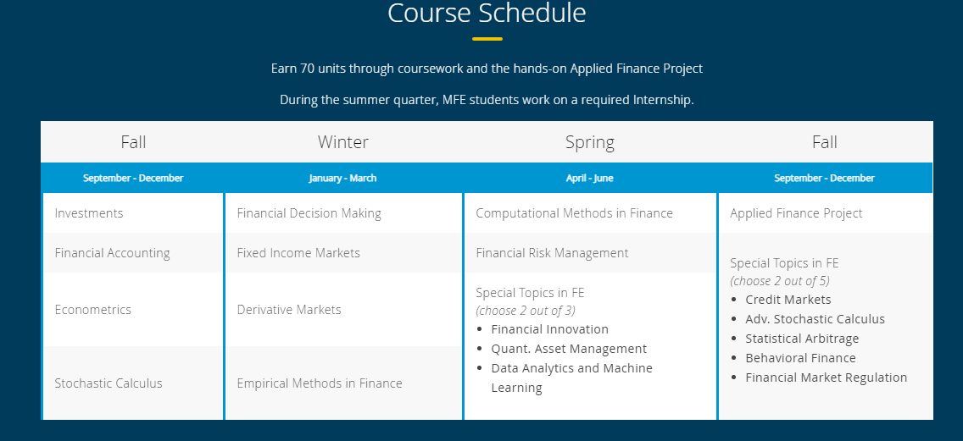
Task: Select Behavioral Finance topic
Action: coord(800,358)
